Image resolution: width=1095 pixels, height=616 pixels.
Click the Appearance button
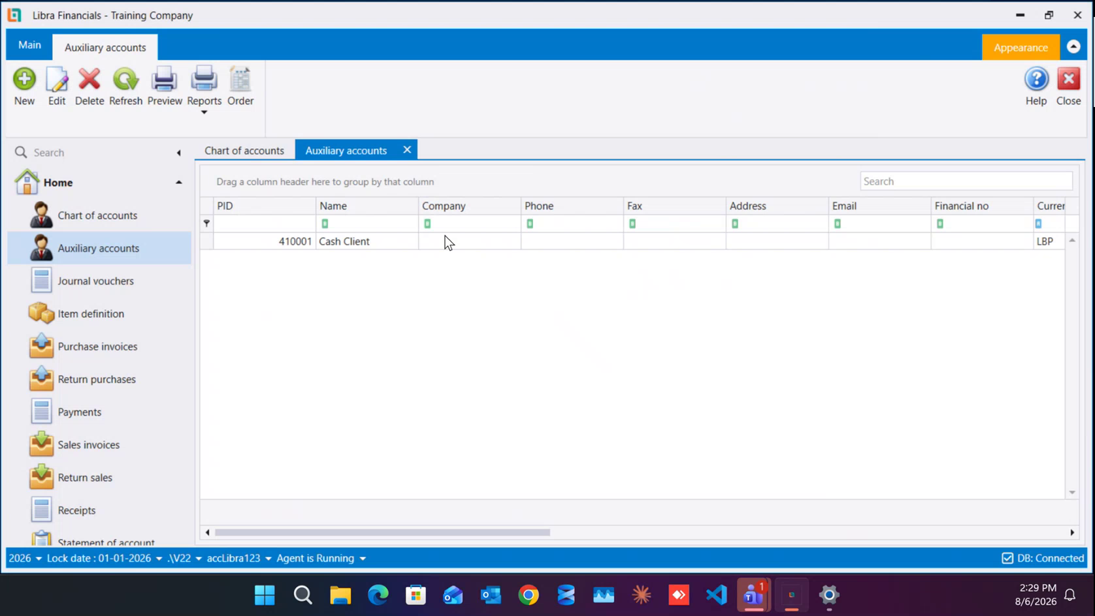coord(1021,47)
